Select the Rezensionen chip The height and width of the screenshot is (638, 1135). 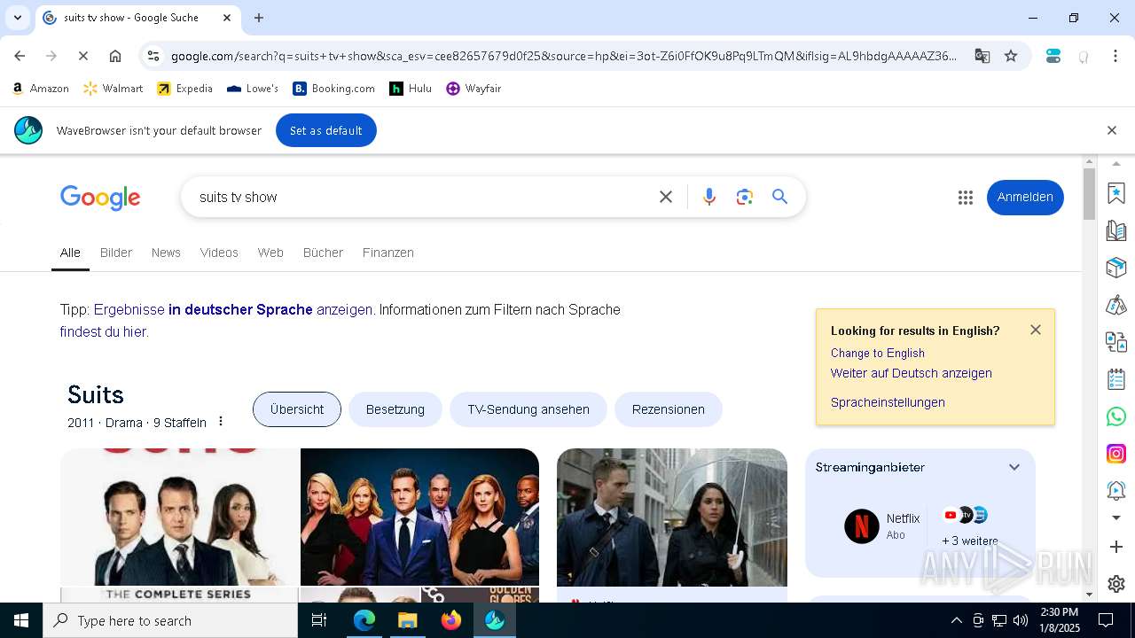[x=669, y=409]
